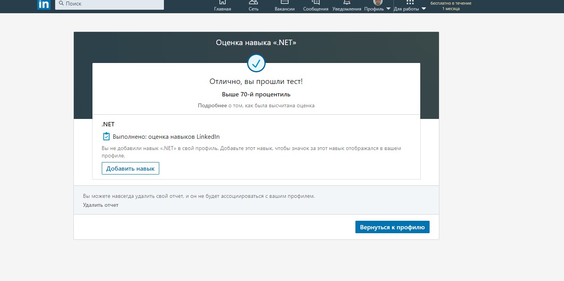Screen dimensions: 564x281
Task: Click the .NET skill heading
Action: (x=108, y=125)
